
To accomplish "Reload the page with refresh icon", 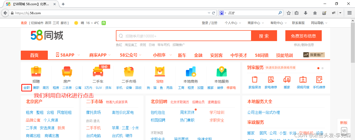I will click(214, 13).
